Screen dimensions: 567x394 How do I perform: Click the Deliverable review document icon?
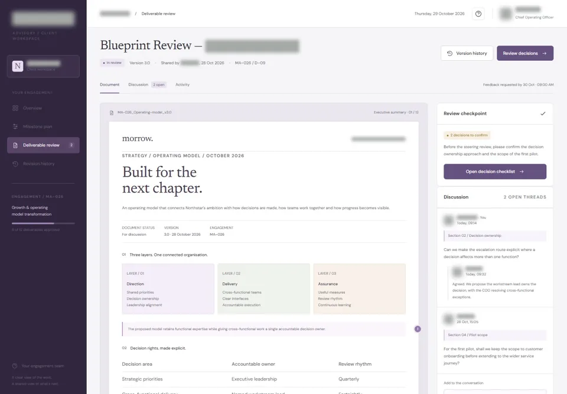point(15,145)
